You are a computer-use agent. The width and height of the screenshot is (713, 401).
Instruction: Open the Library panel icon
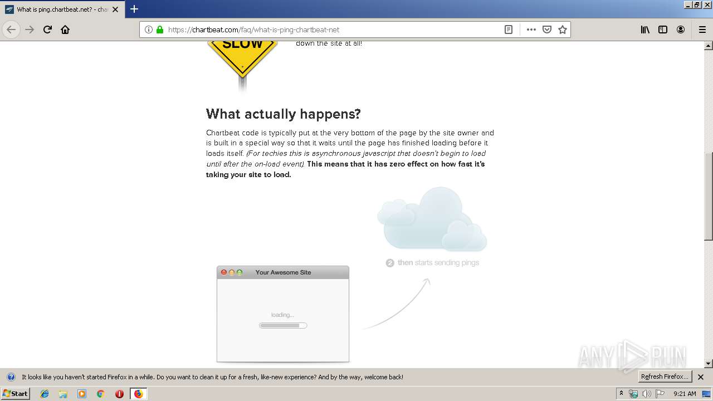tap(645, 30)
